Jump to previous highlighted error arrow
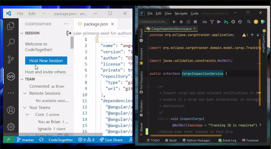271x149 pixels. click(252, 35)
